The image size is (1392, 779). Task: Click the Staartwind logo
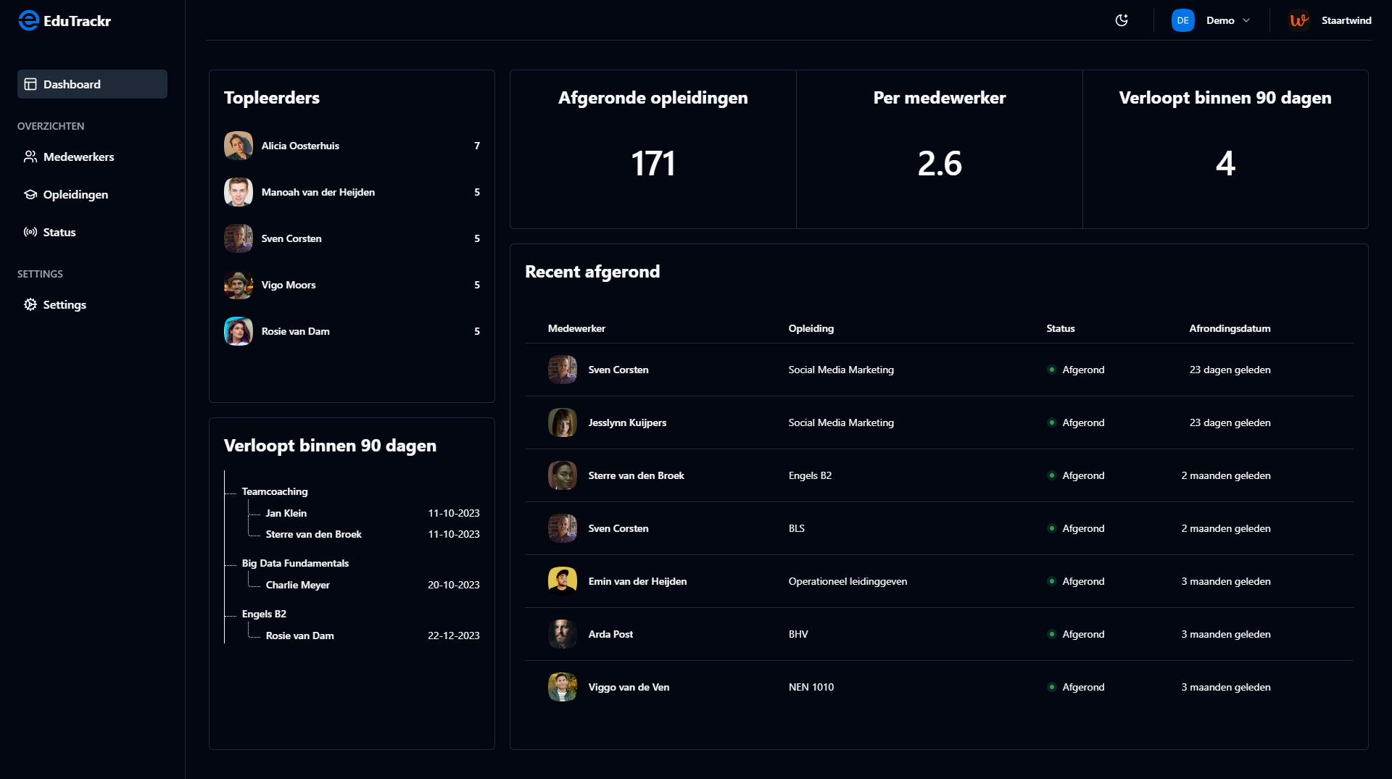[1298, 20]
